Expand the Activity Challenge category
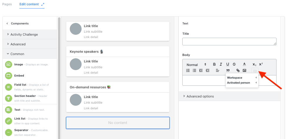The width and height of the screenshot is (288, 139). coord(30,34)
